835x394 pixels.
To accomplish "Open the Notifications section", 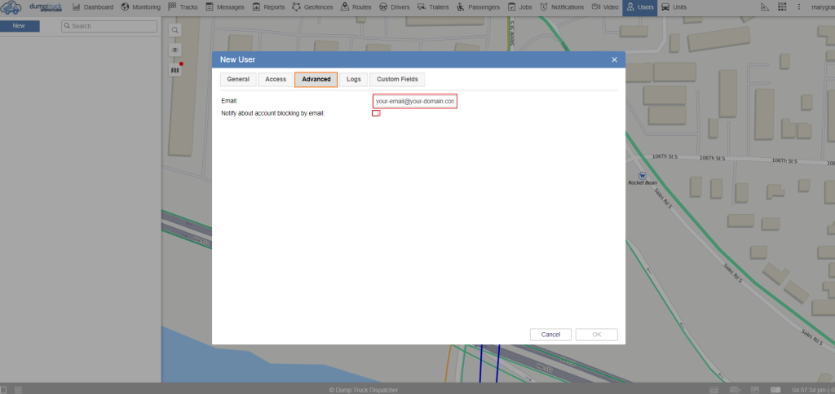I will coord(562,7).
